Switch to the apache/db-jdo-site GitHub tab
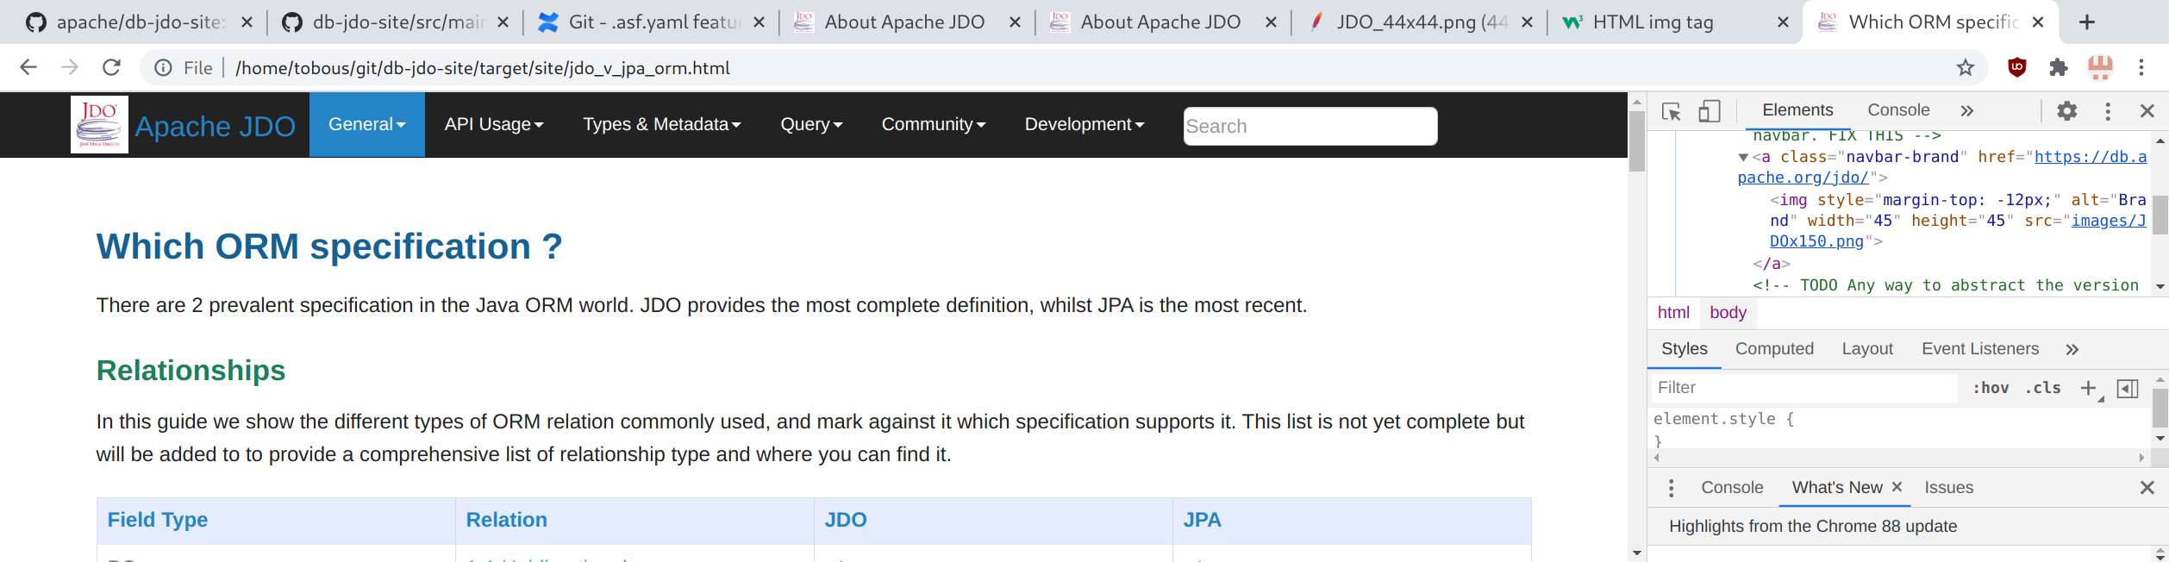2169x562 pixels. click(x=138, y=22)
